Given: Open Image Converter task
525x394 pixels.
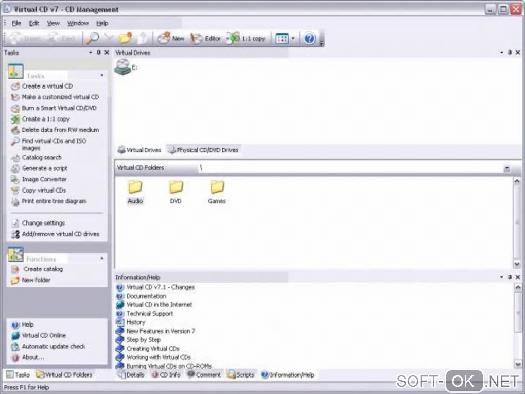Looking at the screenshot, I should click(x=39, y=179).
